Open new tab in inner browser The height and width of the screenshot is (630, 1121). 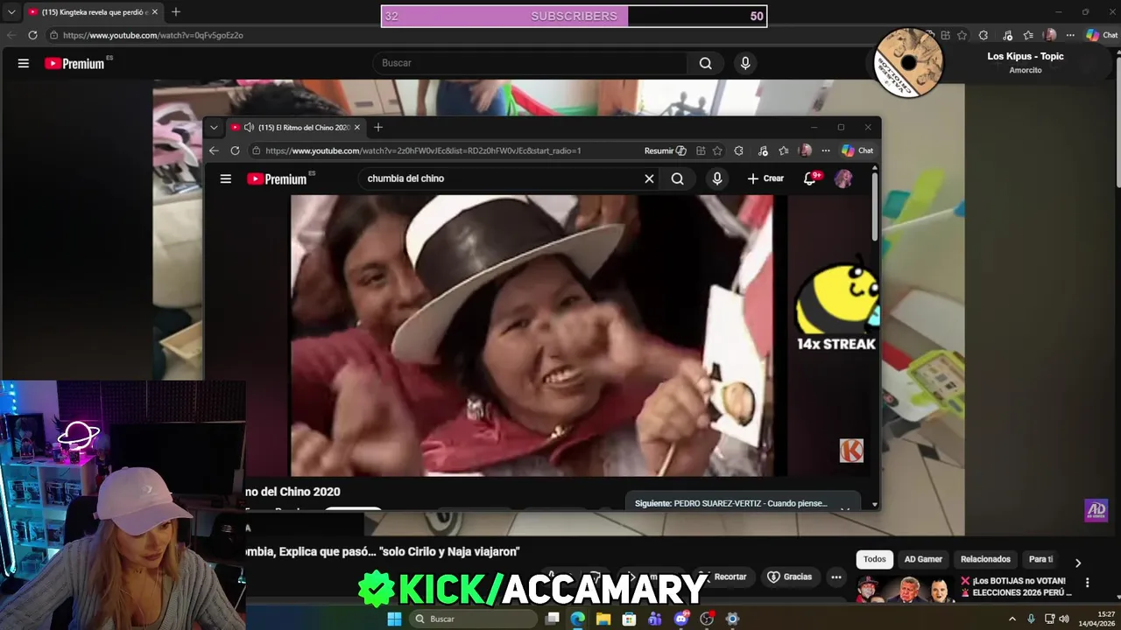pyautogui.click(x=377, y=127)
